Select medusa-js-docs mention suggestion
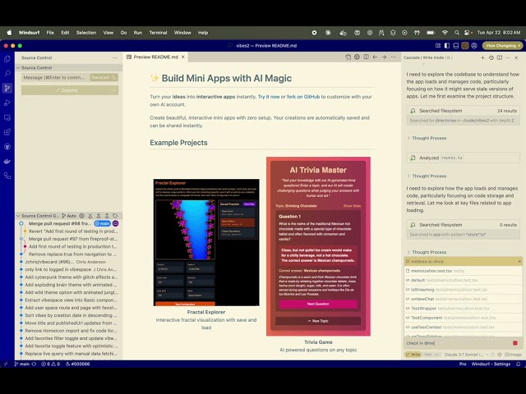The width and height of the screenshot is (526, 394). 464,261
